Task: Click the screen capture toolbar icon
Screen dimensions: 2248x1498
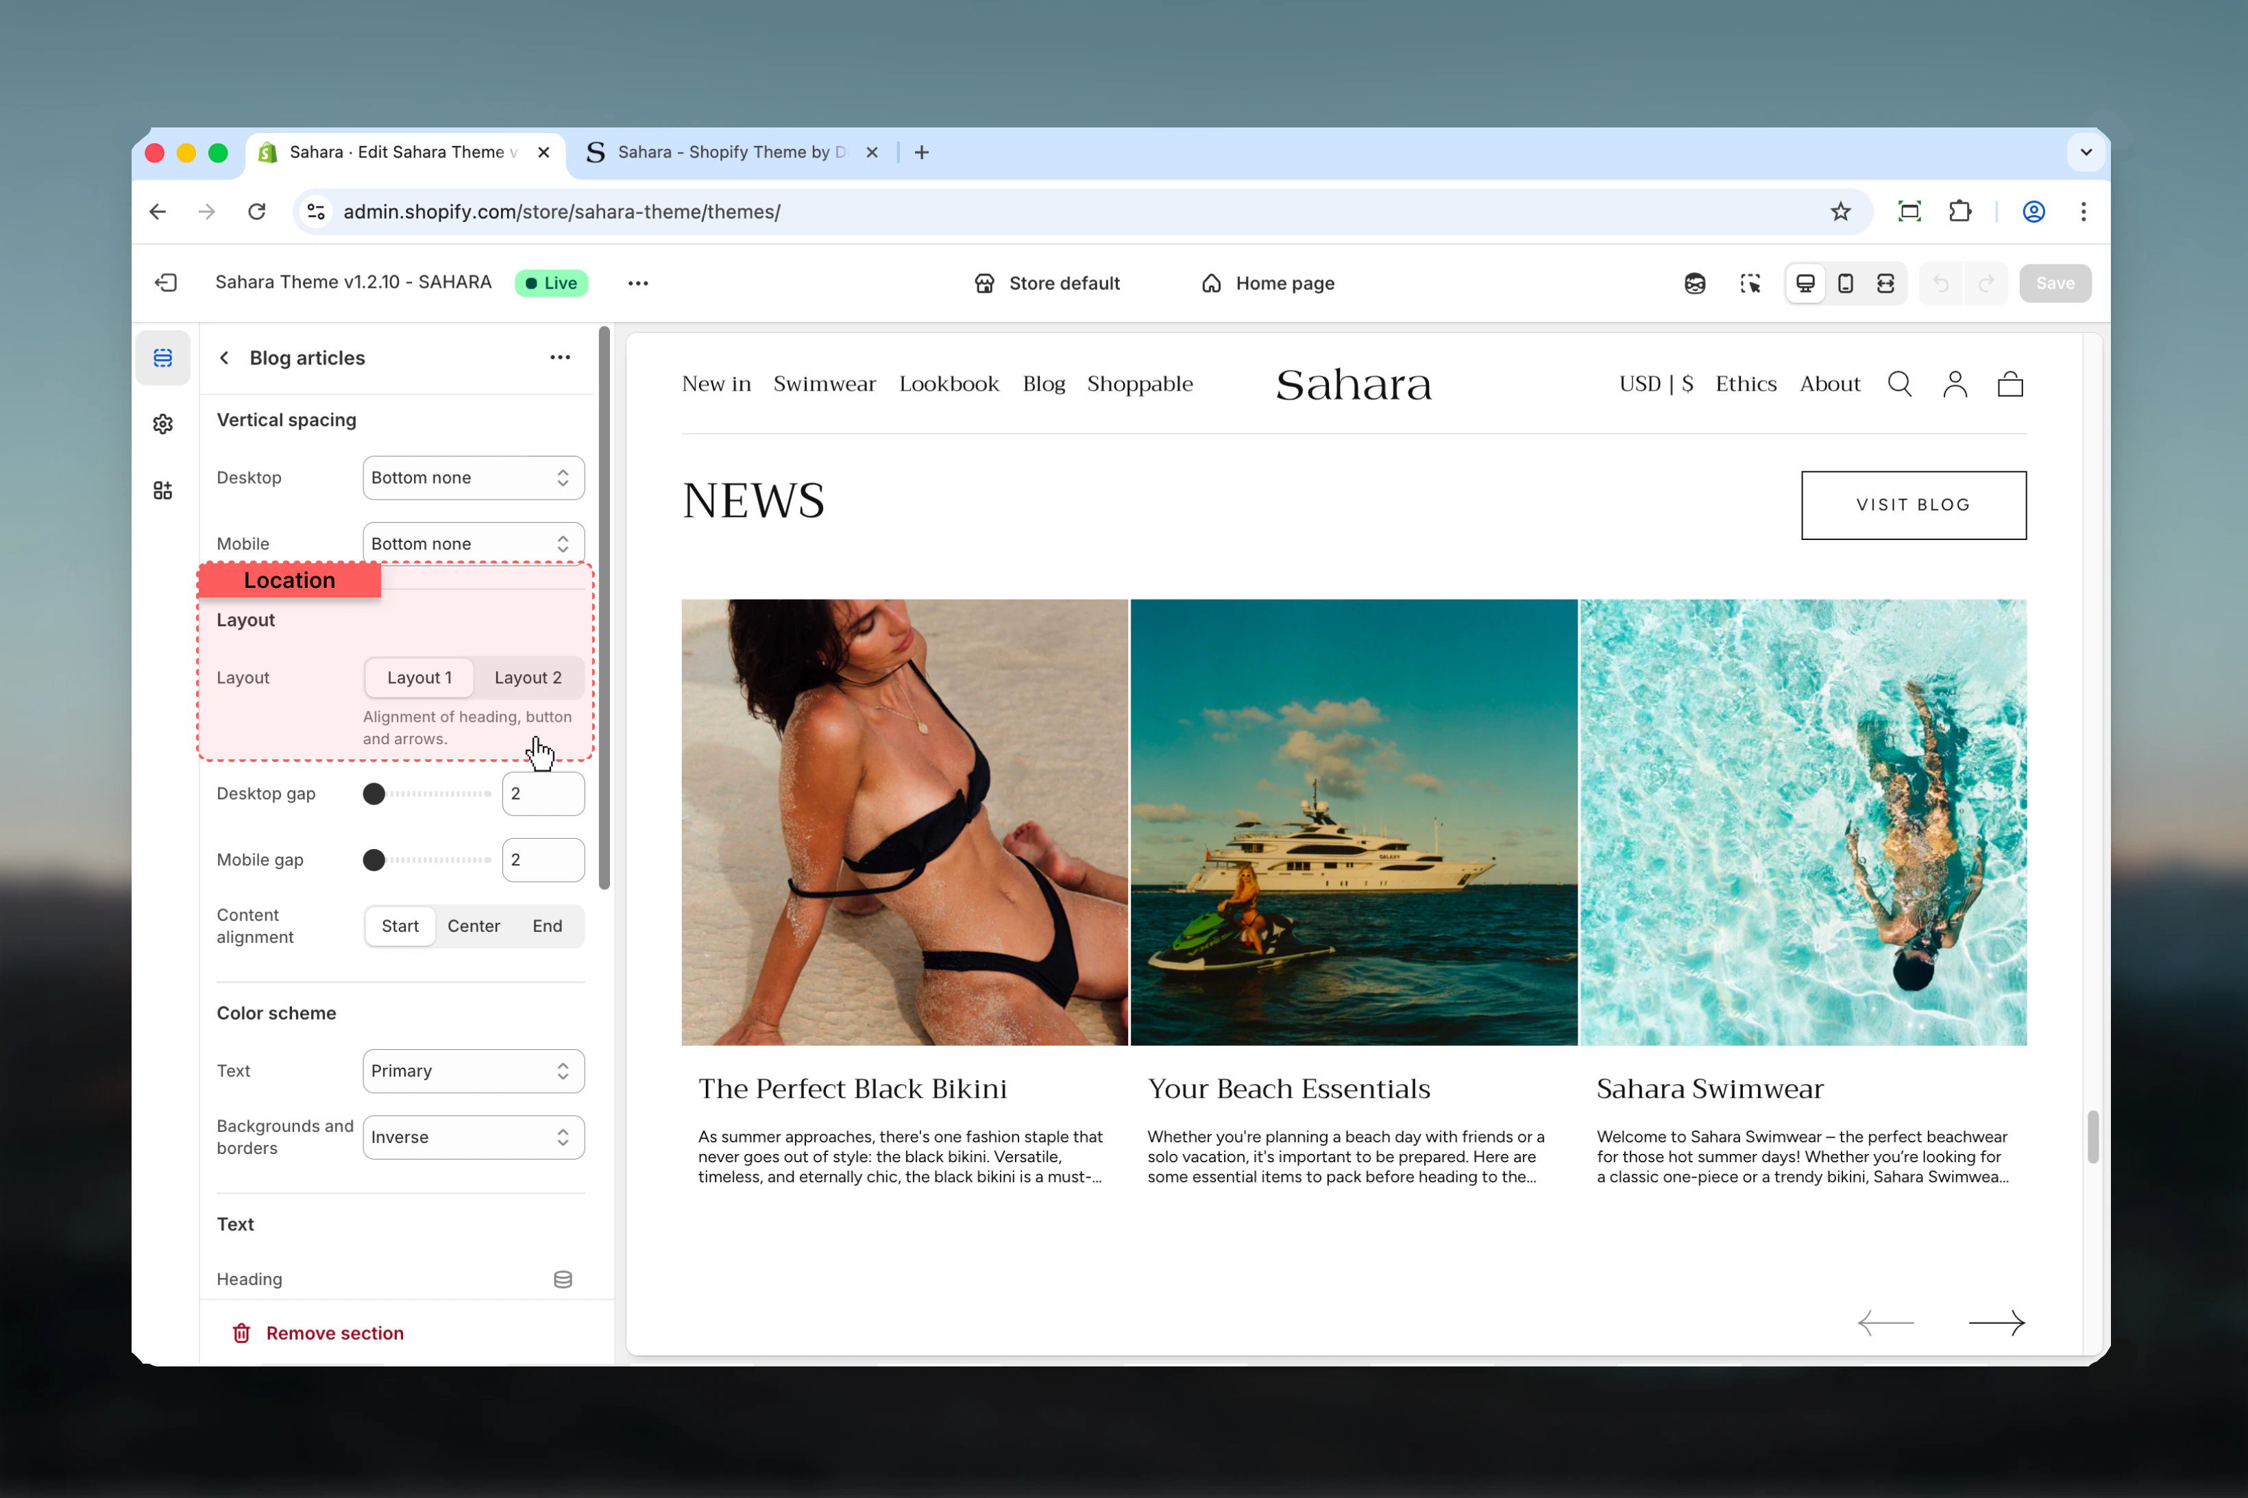Action: click(1909, 211)
